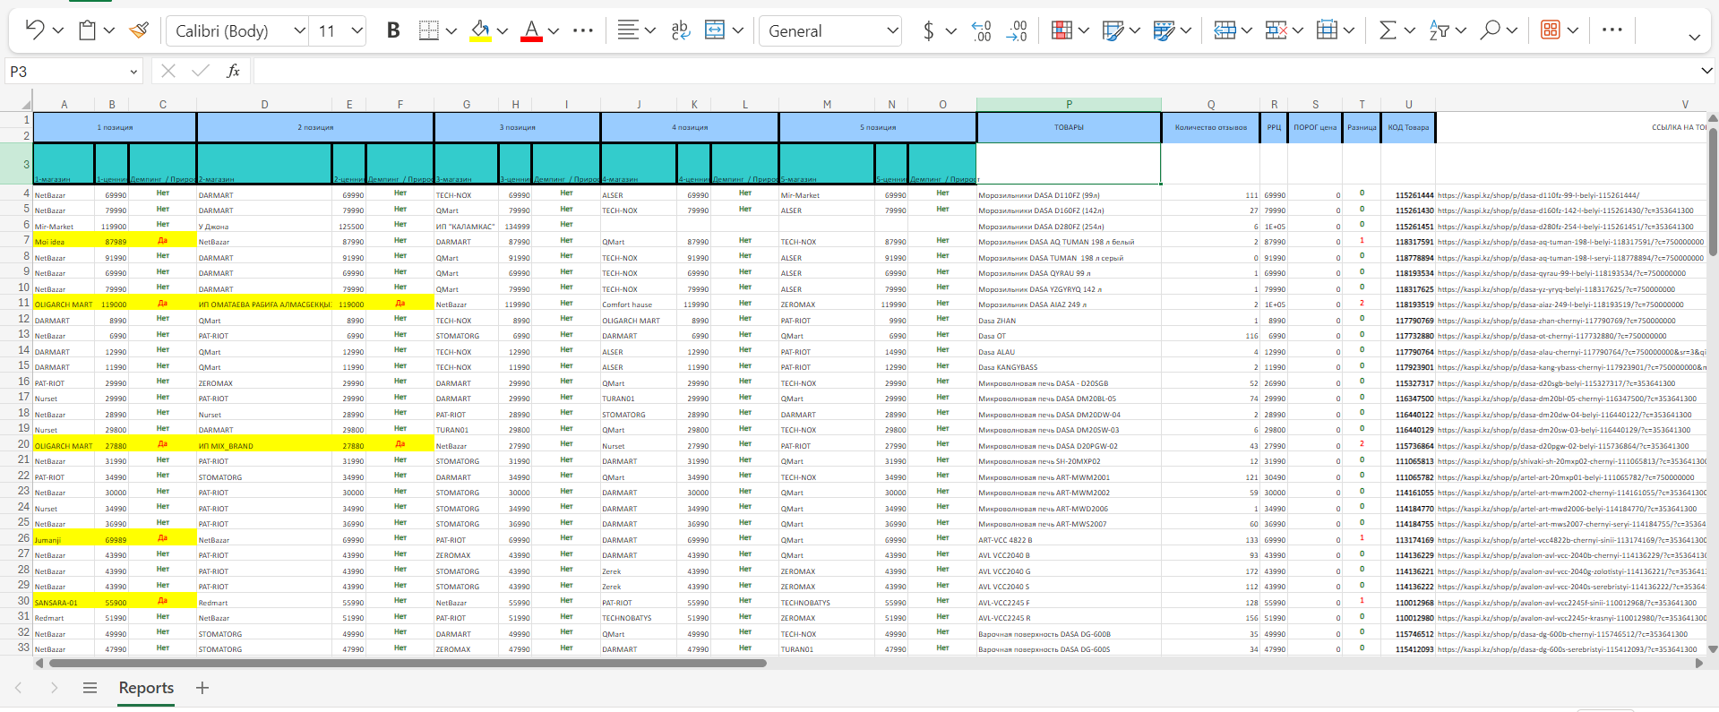Click the ТОВАРЫ header cell
The height and width of the screenshot is (712, 1719).
(1069, 127)
